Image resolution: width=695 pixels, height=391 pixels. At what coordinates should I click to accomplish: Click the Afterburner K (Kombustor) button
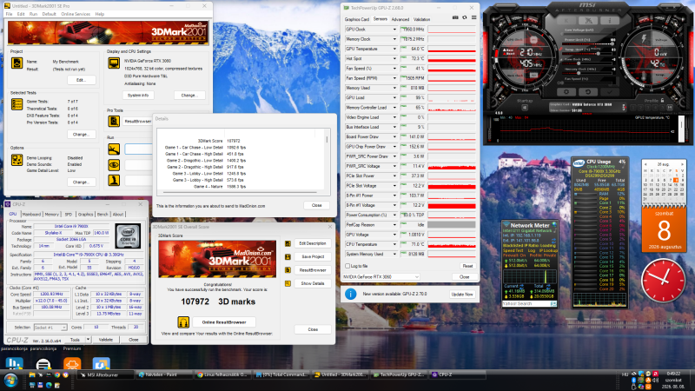(x=567, y=20)
